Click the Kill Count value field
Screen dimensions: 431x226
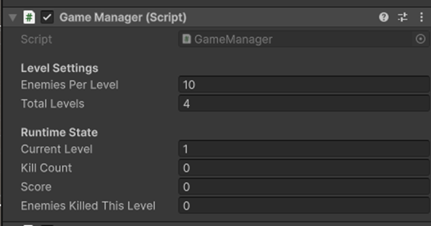(304, 168)
